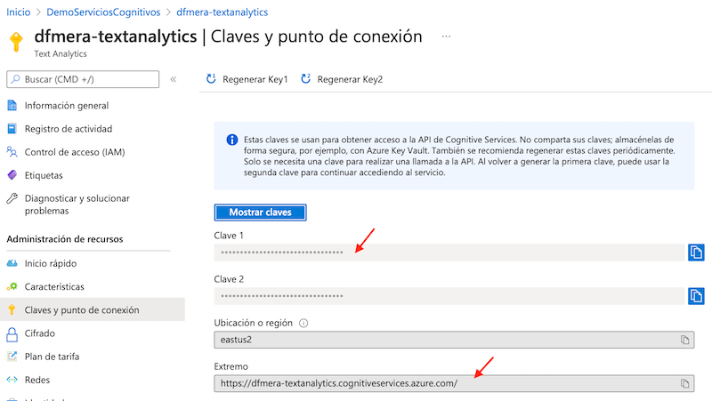Image resolution: width=712 pixels, height=401 pixels.
Task: Copy the Extremo endpoint URL
Action: (x=684, y=382)
